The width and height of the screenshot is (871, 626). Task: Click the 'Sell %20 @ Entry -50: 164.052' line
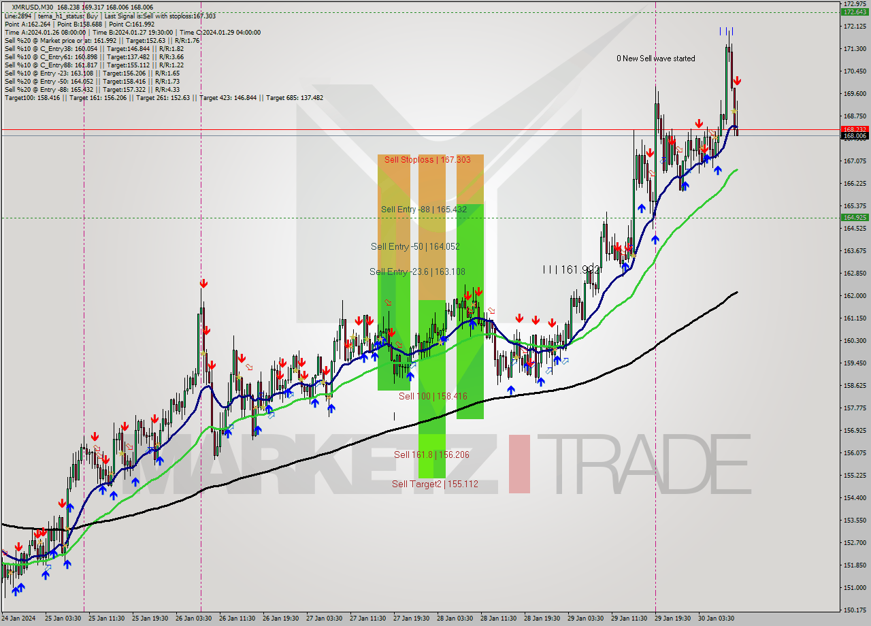92,82
